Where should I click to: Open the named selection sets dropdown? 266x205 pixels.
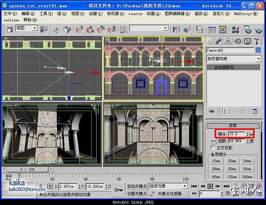(x=165, y=28)
